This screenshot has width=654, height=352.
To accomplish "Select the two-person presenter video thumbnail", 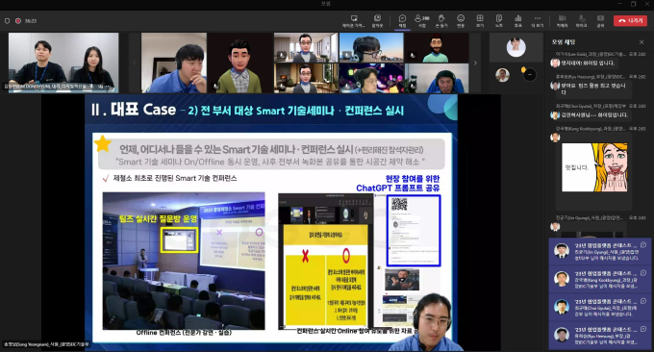I will coord(63,63).
